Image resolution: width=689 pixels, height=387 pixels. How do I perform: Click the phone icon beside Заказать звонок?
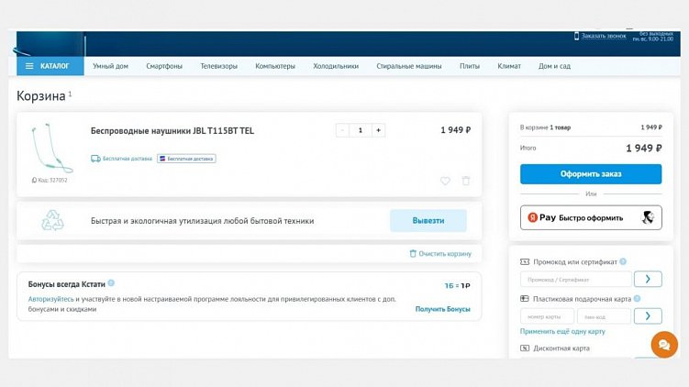576,36
